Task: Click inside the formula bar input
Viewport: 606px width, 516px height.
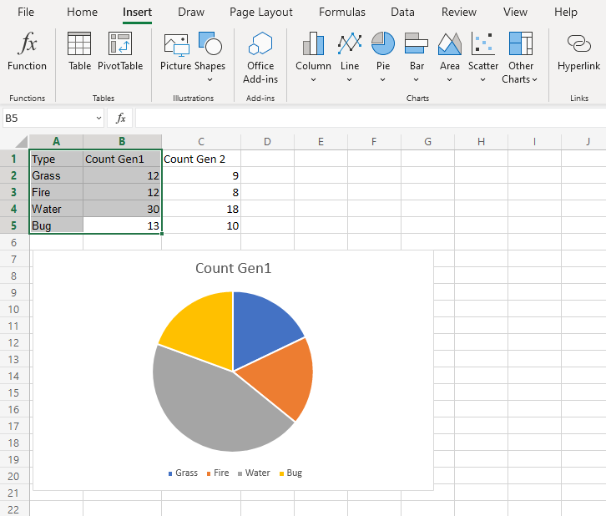Action: pos(367,119)
